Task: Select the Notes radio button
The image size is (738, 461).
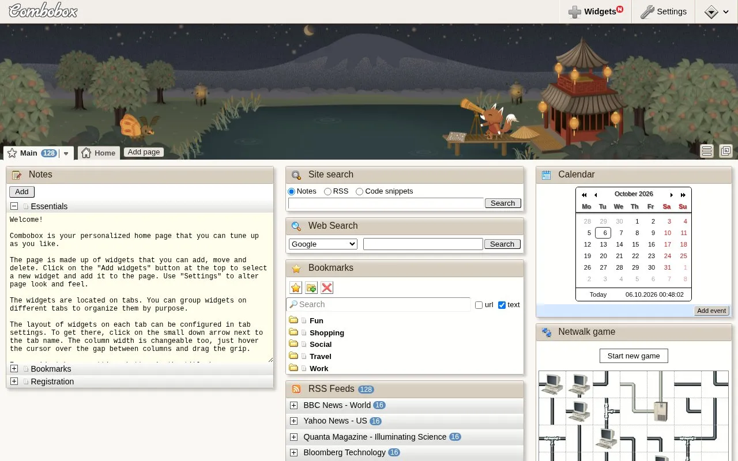Action: click(x=292, y=191)
